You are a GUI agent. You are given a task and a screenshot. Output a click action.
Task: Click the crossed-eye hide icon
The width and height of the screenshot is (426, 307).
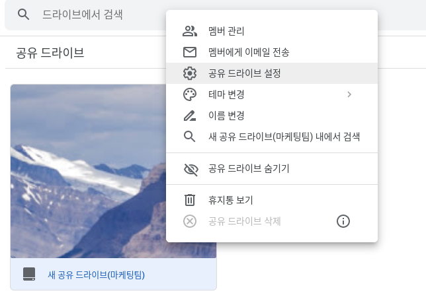[x=191, y=170]
